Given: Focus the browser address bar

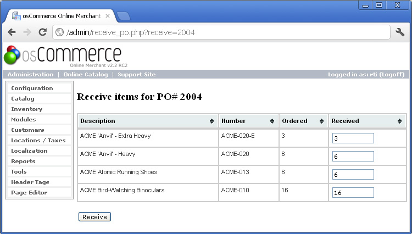Looking at the screenshot, I should click(x=221, y=32).
